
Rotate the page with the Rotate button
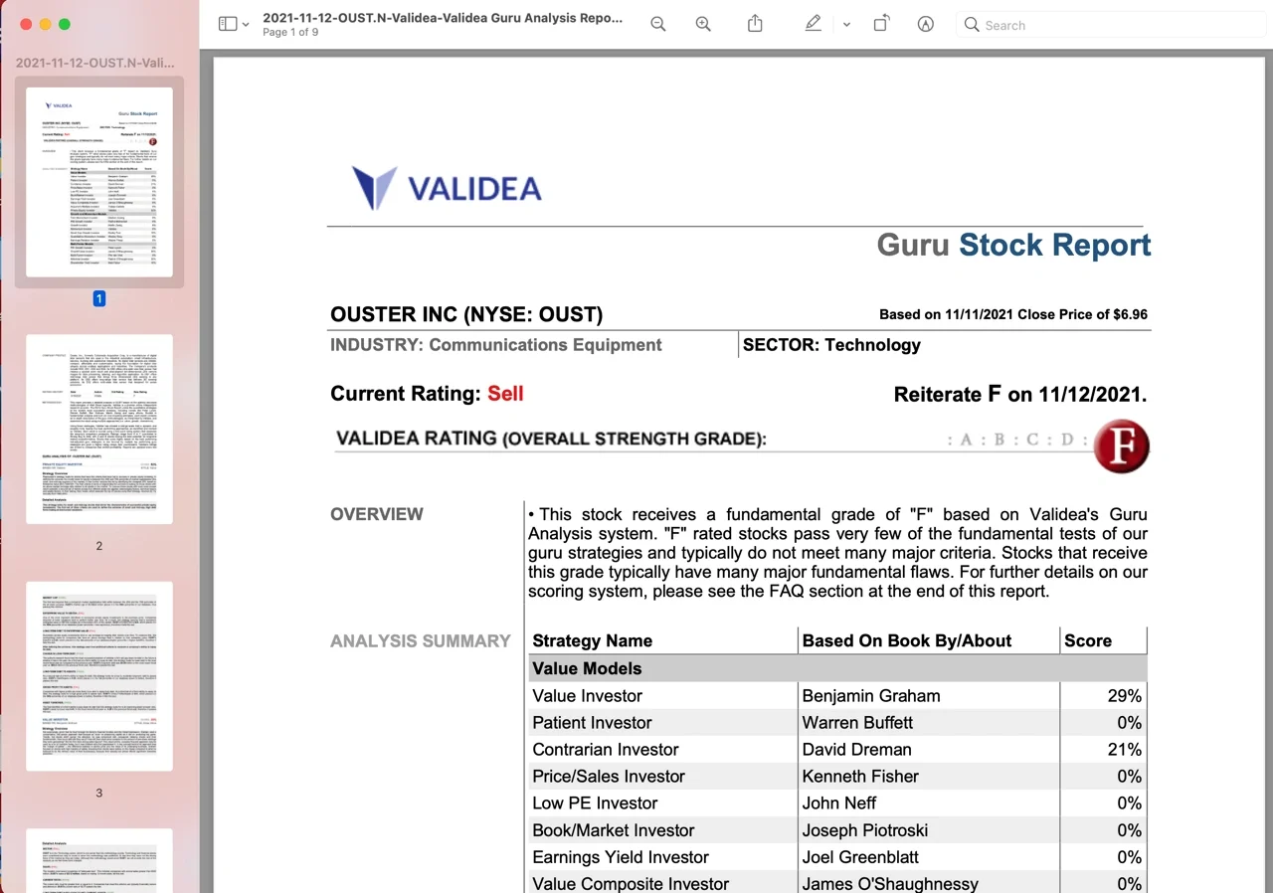(x=881, y=24)
